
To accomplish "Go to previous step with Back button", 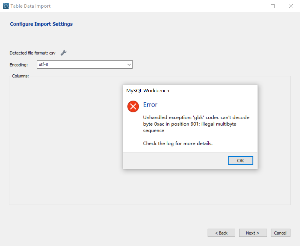I will click(x=221, y=233).
